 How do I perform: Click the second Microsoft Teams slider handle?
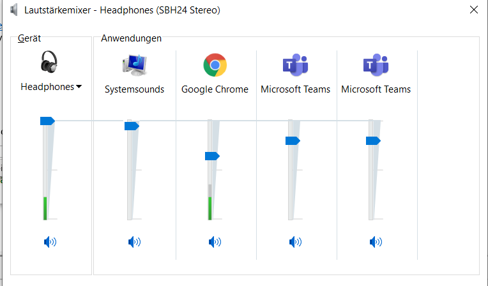(x=373, y=140)
